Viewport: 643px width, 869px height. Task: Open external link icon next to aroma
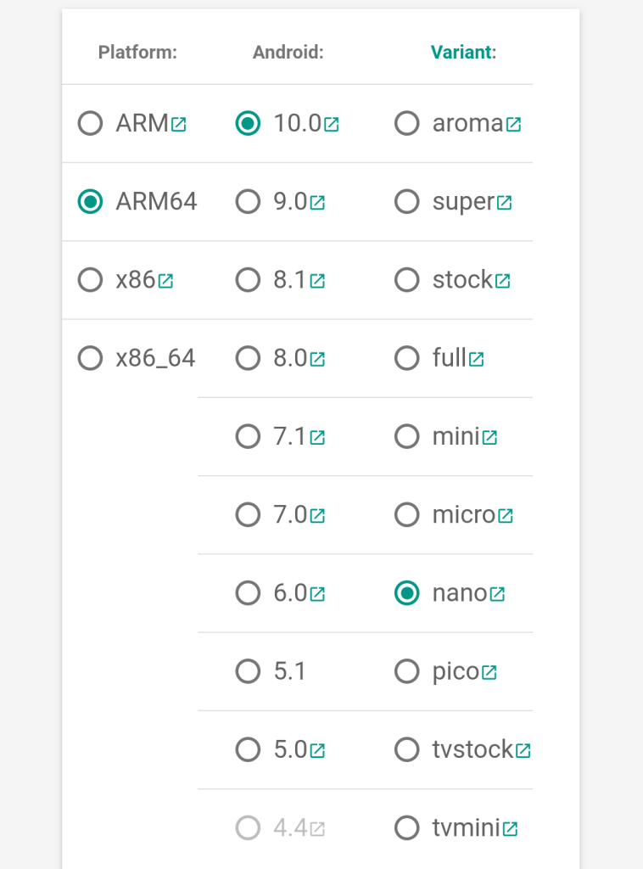click(513, 125)
